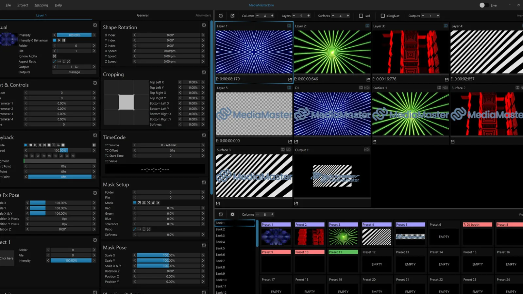Click the Cropping preview square
The width and height of the screenshot is (523, 294).
tap(126, 102)
